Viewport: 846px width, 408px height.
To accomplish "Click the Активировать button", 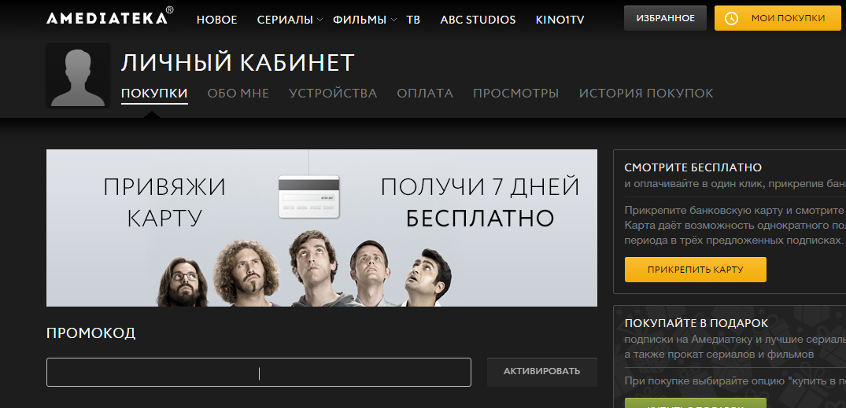I will [x=541, y=371].
